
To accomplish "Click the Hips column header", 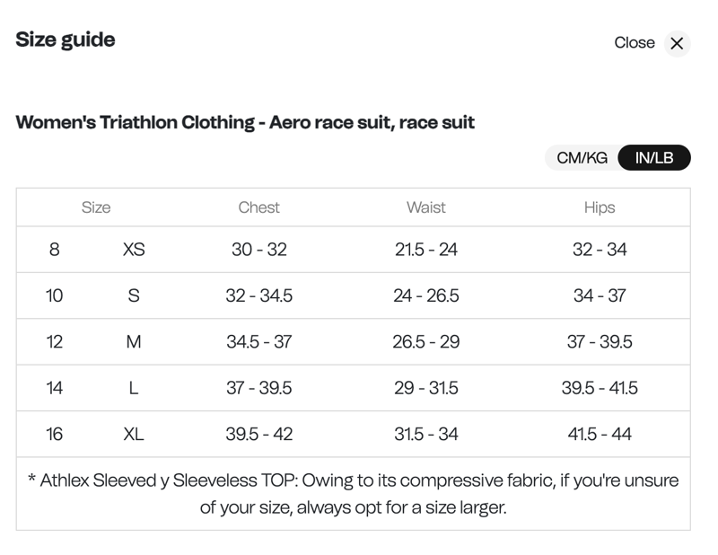I will point(600,207).
